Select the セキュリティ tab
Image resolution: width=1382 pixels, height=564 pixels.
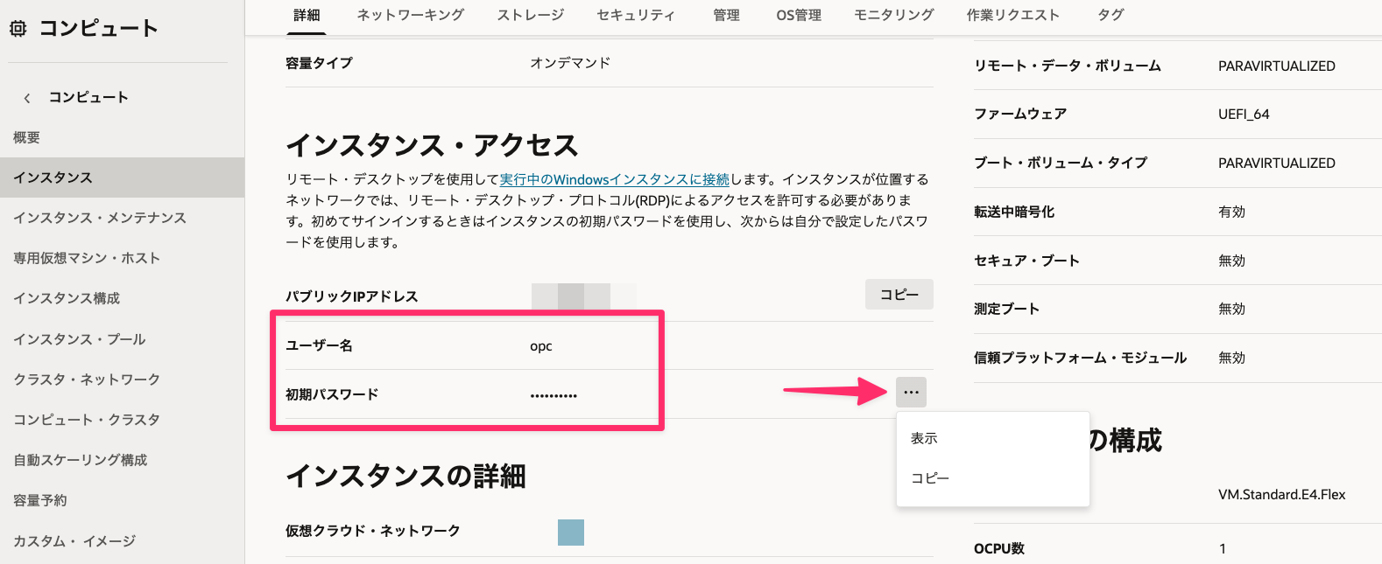(636, 15)
